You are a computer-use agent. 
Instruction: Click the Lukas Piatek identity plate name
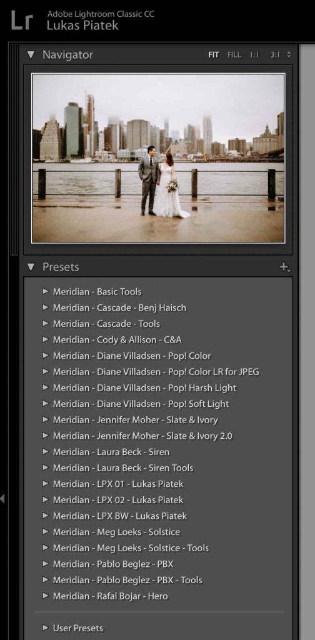pyautogui.click(x=82, y=26)
